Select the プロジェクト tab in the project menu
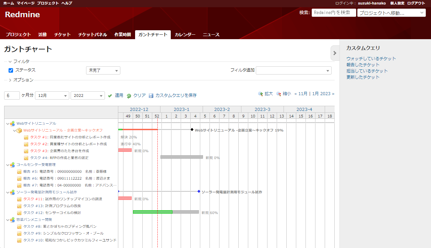Image resolution: width=431 pixels, height=248 pixels. pos(18,35)
